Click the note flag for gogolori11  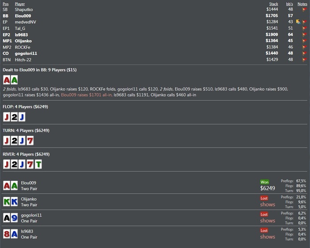305,53
